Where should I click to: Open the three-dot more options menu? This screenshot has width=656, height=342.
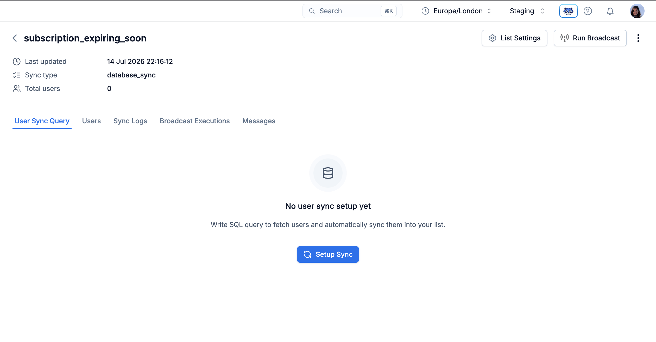coord(638,38)
